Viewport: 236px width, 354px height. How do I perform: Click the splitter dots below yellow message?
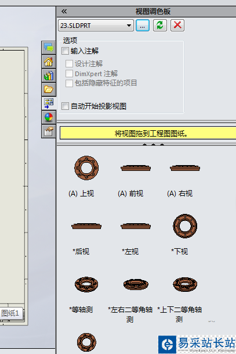[153, 145]
